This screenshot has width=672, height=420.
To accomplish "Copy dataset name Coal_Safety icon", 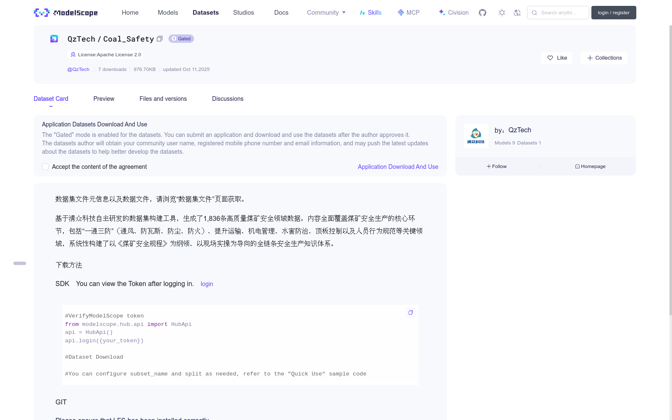I will point(160,39).
